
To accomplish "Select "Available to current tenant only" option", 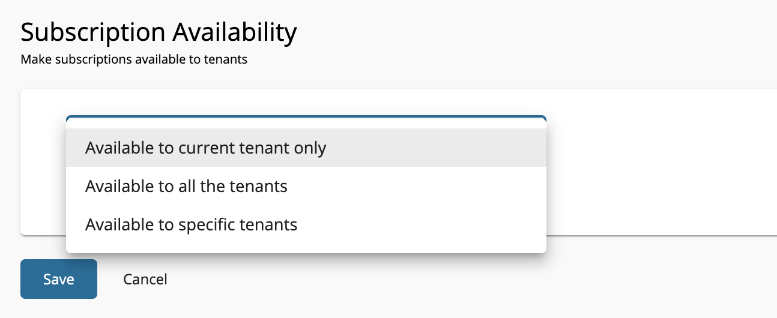I will [x=205, y=148].
